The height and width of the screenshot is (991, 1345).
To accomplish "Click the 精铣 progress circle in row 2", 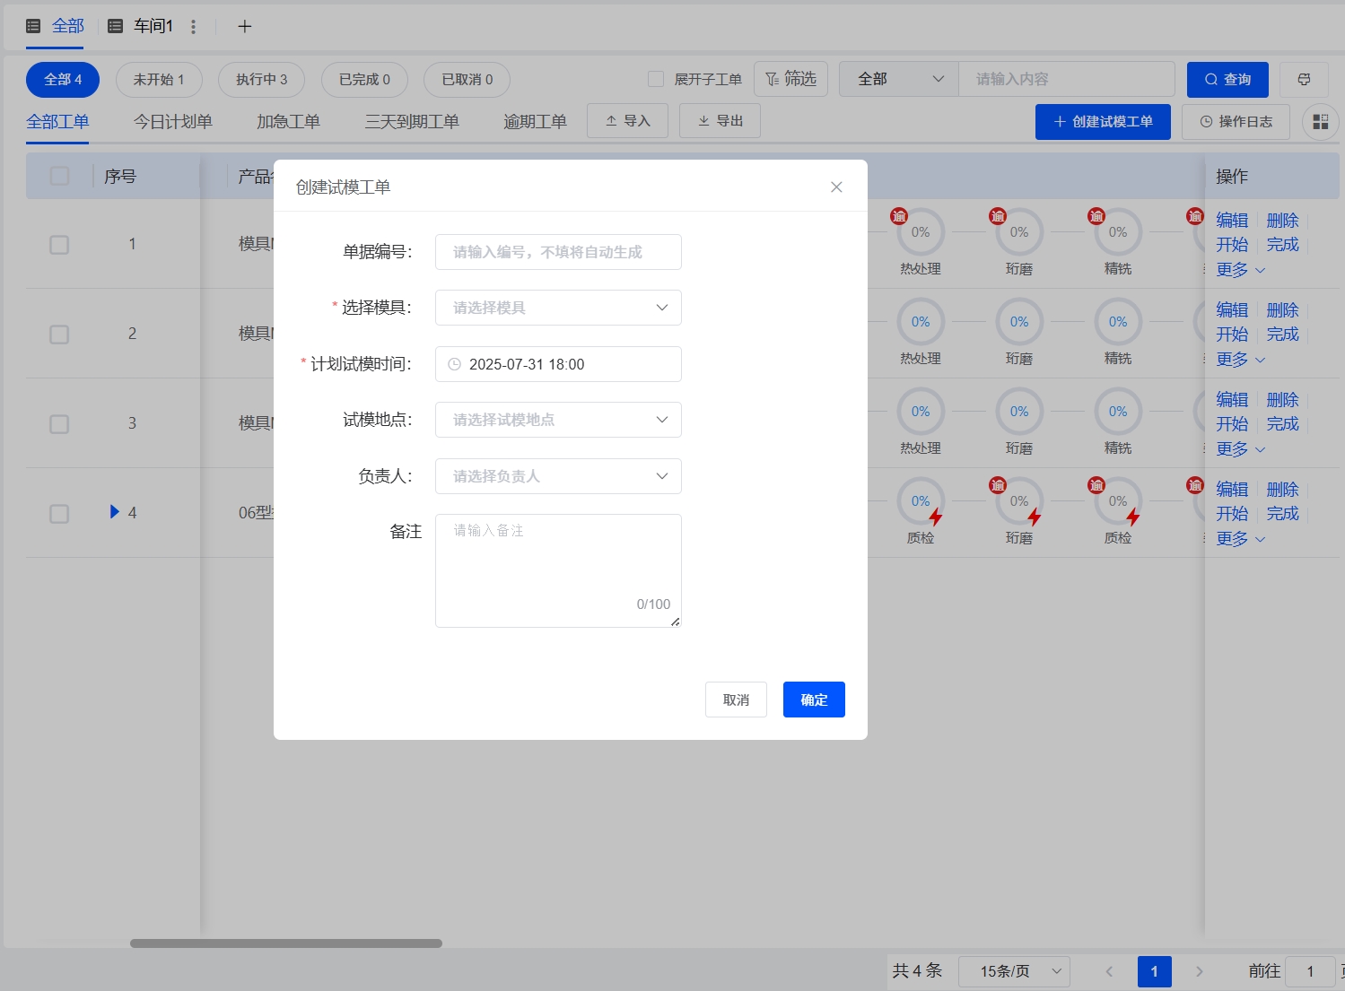I will 1118,322.
